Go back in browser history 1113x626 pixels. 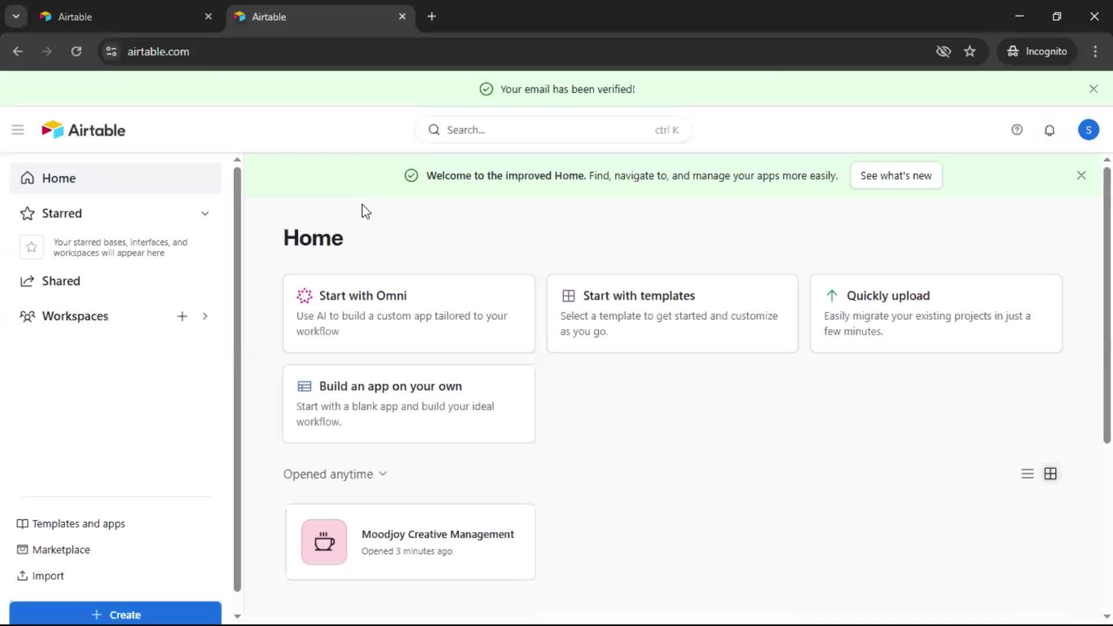18,52
